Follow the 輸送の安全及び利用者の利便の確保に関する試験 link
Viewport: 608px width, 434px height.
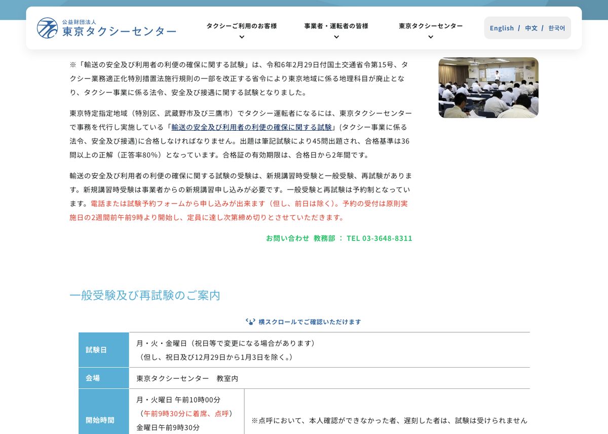[x=252, y=127]
